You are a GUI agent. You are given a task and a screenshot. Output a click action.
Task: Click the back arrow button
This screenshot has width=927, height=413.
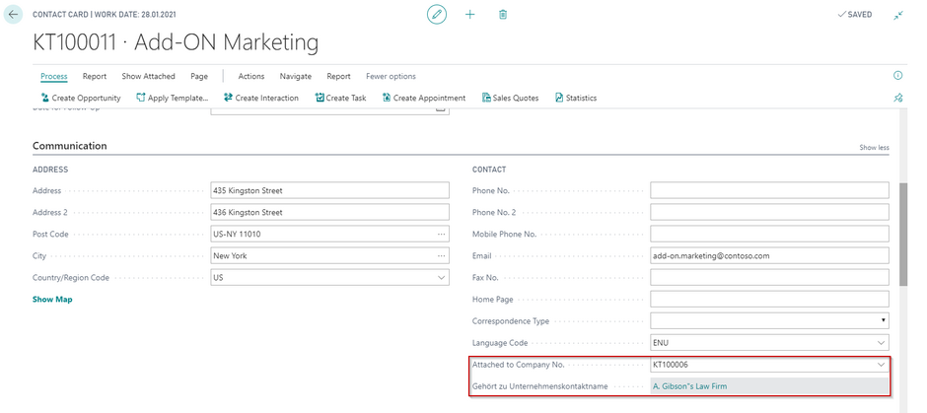pos(14,15)
